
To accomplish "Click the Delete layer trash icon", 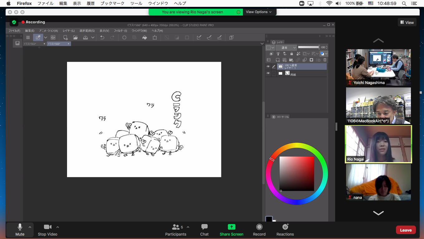I will [x=325, y=60].
